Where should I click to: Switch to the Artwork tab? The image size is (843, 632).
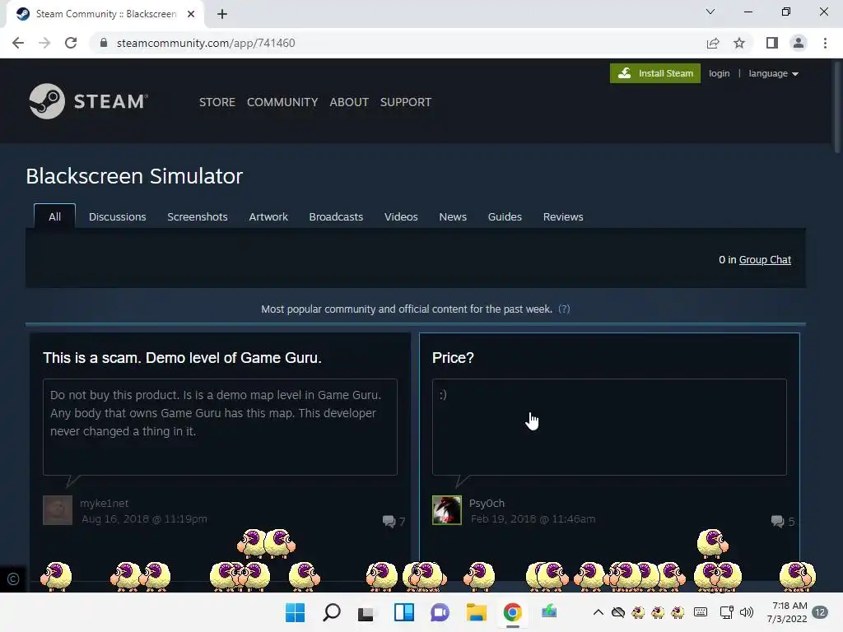click(268, 216)
